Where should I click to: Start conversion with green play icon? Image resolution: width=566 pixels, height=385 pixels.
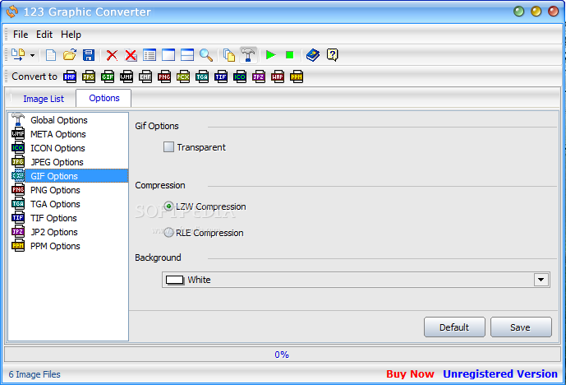(x=271, y=55)
